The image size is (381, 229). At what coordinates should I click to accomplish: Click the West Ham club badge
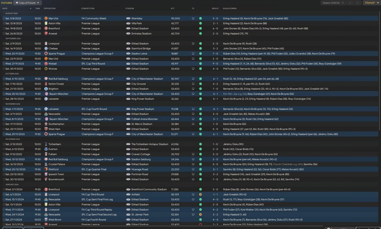46,129
